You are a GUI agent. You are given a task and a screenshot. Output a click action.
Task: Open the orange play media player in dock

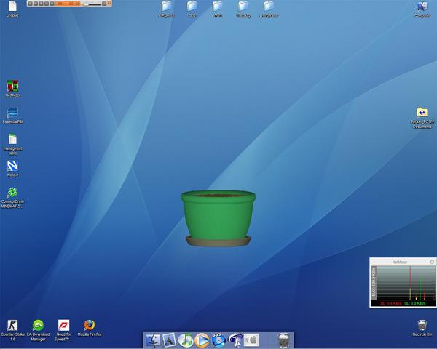(x=202, y=340)
